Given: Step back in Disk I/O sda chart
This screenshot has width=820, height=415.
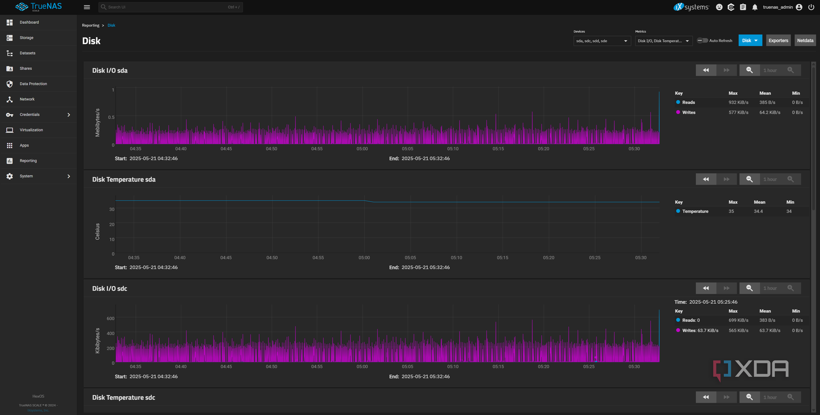Looking at the screenshot, I should point(706,70).
